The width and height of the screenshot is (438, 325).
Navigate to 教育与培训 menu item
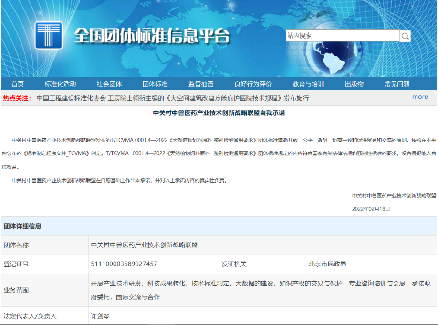click(x=308, y=84)
